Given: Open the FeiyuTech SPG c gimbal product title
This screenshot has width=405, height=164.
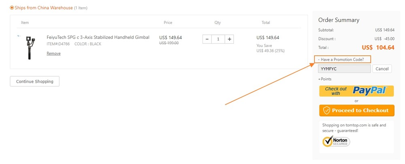Looking at the screenshot, I should (98, 37).
